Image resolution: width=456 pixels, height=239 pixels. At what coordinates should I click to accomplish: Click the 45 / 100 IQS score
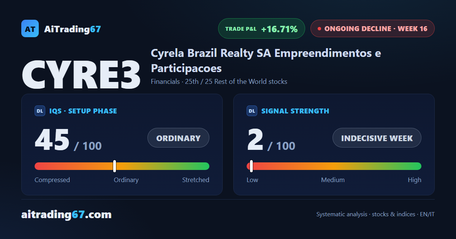(68, 140)
